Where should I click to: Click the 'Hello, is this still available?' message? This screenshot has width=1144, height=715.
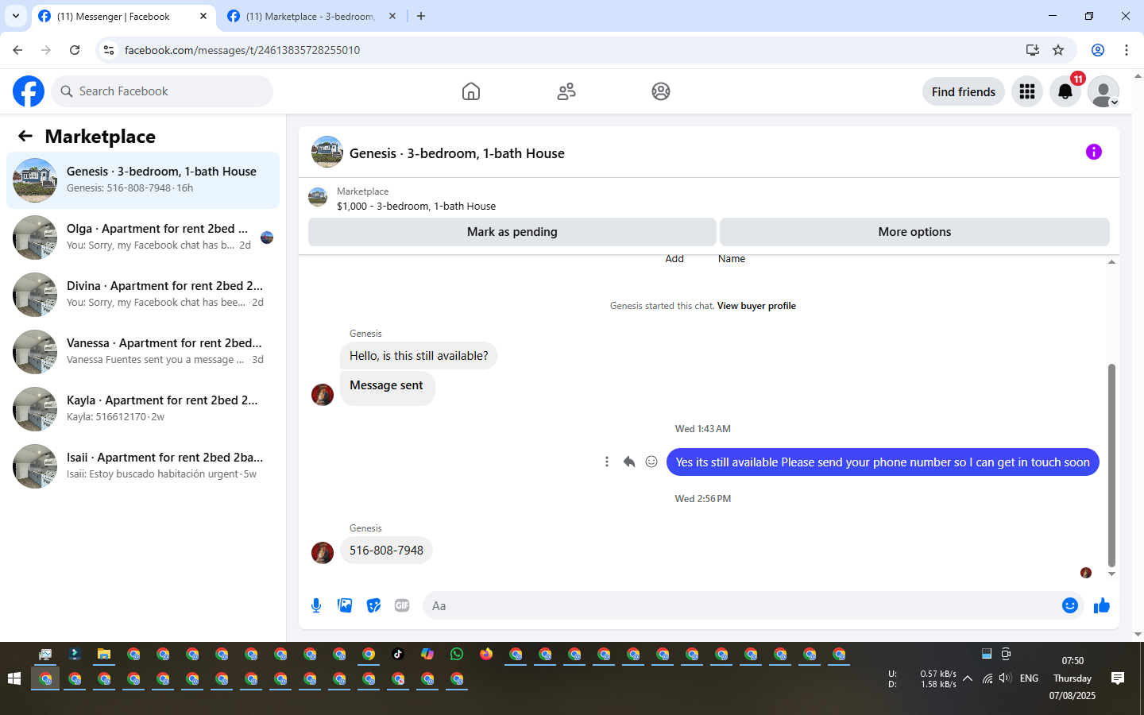tap(419, 356)
